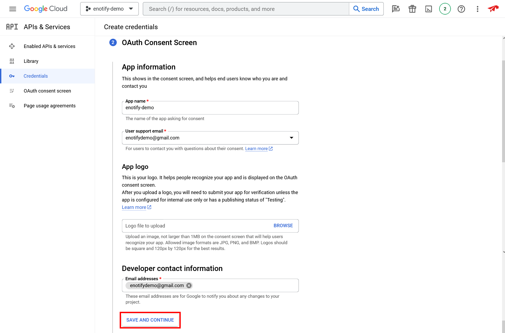The height and width of the screenshot is (333, 505).
Task: Open Page usage agreements in sidebar
Action: click(50, 106)
